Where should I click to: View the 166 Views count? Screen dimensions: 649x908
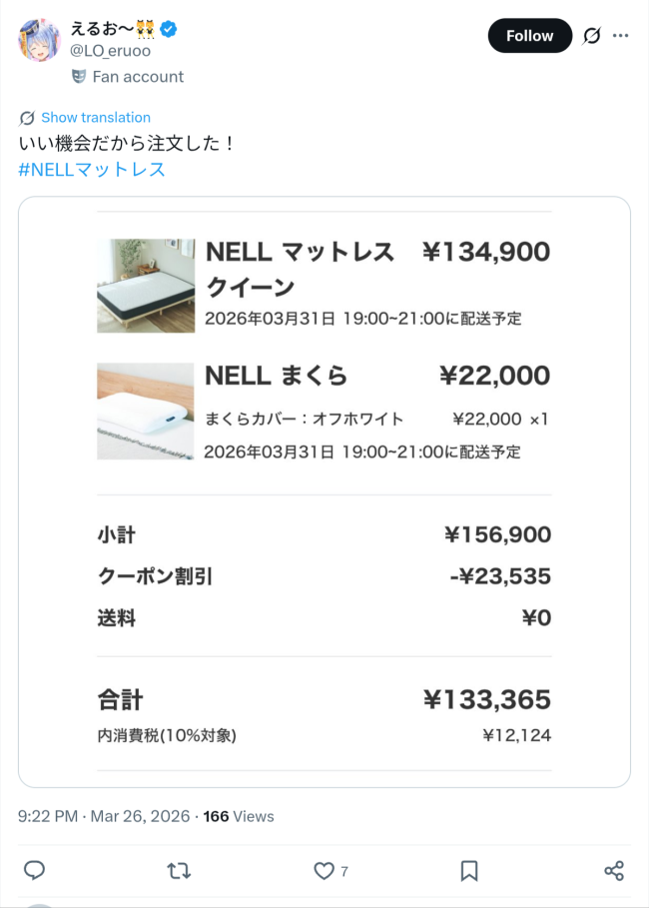(x=239, y=816)
